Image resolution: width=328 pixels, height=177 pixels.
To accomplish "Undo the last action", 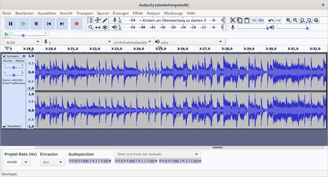I will point(271,20).
